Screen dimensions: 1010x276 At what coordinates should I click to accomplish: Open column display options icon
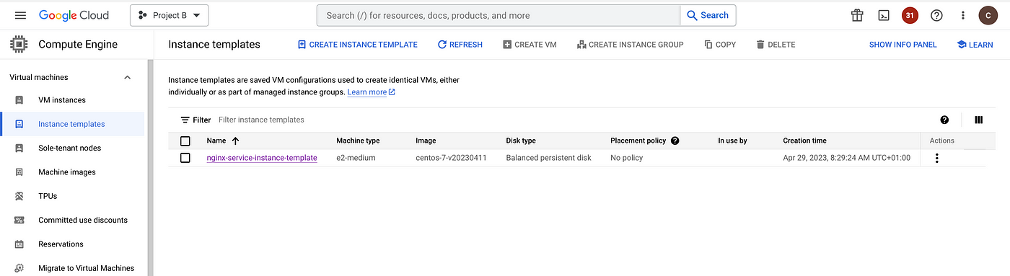click(979, 120)
